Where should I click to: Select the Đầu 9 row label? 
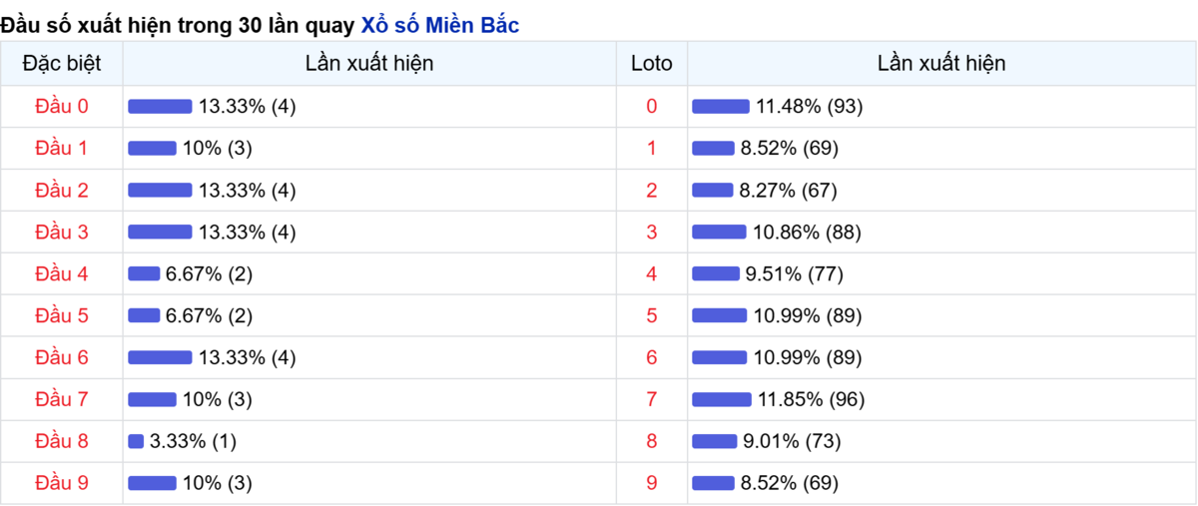[62, 483]
